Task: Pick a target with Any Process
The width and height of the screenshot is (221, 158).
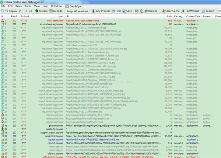Action: point(99,11)
